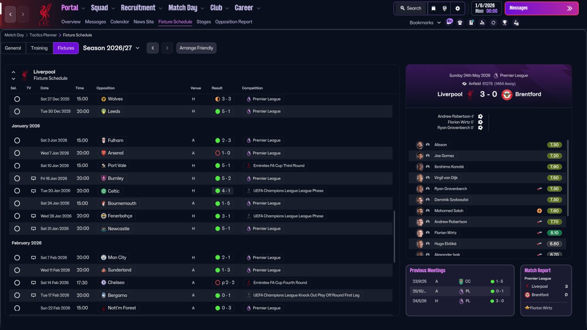Viewport: 587px width, 330px height.
Task: Open the bookmark icon beside Search
Action: 433,8
